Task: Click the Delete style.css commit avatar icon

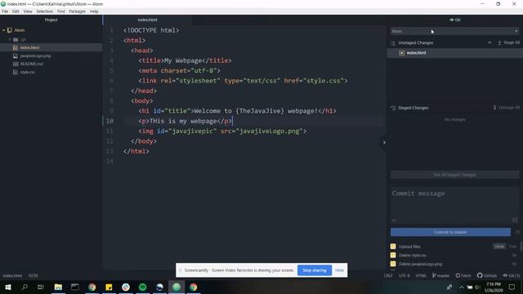Action: point(393,256)
